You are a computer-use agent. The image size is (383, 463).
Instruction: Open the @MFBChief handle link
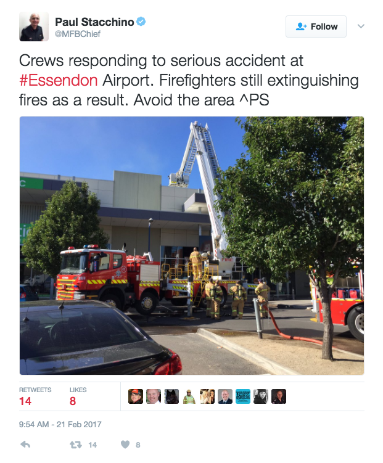click(x=77, y=34)
